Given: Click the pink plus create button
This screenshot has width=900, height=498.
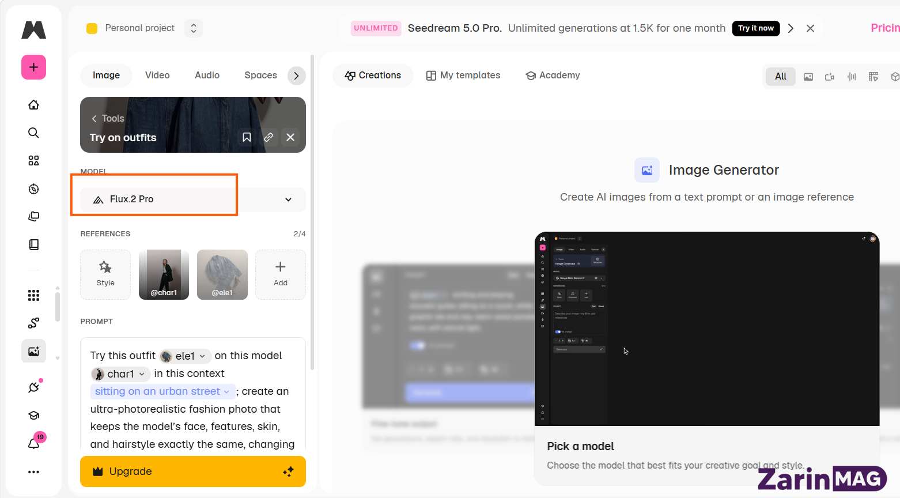Looking at the screenshot, I should pos(33,67).
